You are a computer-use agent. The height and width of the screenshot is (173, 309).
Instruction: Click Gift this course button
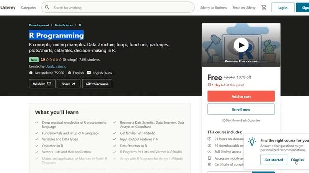(x=97, y=84)
